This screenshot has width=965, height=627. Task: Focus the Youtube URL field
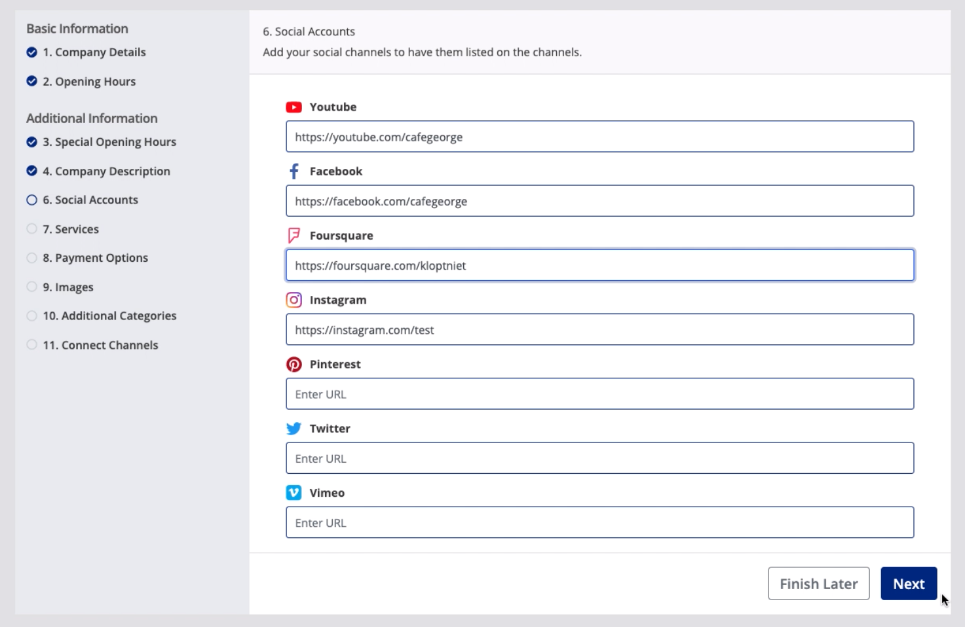600,137
